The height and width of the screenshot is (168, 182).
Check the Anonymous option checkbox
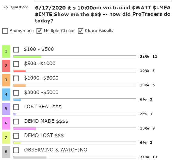coord(5,31)
